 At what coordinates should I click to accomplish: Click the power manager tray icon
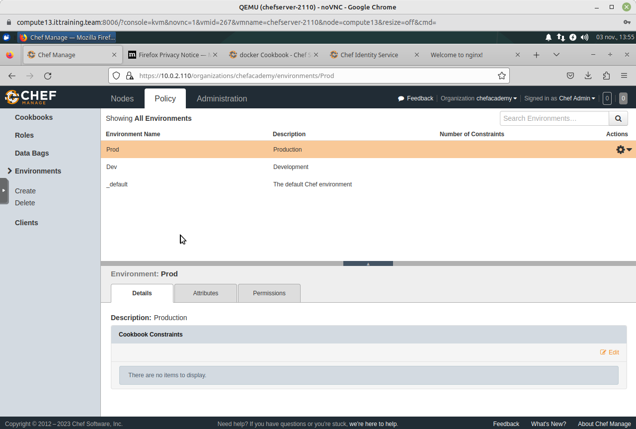pos(572,37)
